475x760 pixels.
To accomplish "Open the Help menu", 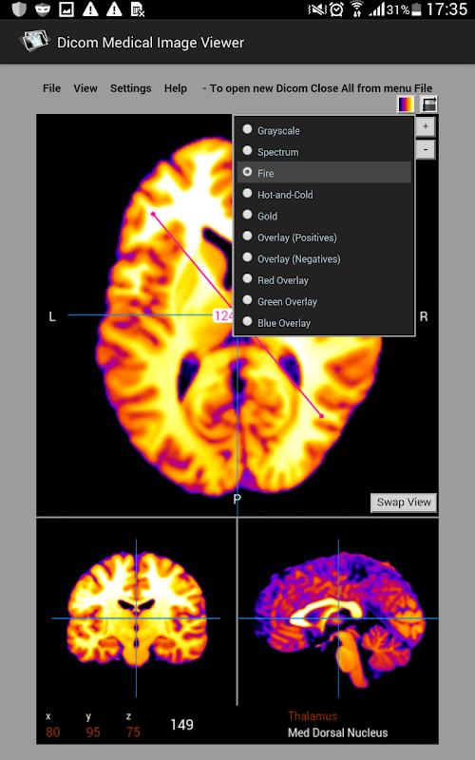I will coord(176,88).
